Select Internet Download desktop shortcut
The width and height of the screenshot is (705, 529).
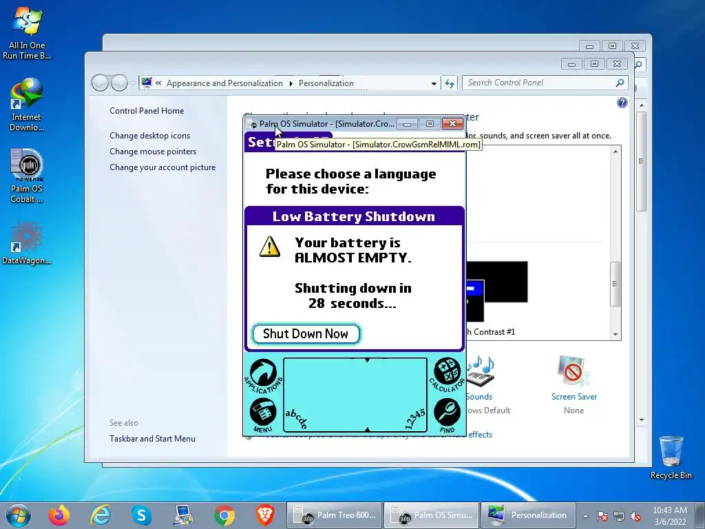(27, 105)
